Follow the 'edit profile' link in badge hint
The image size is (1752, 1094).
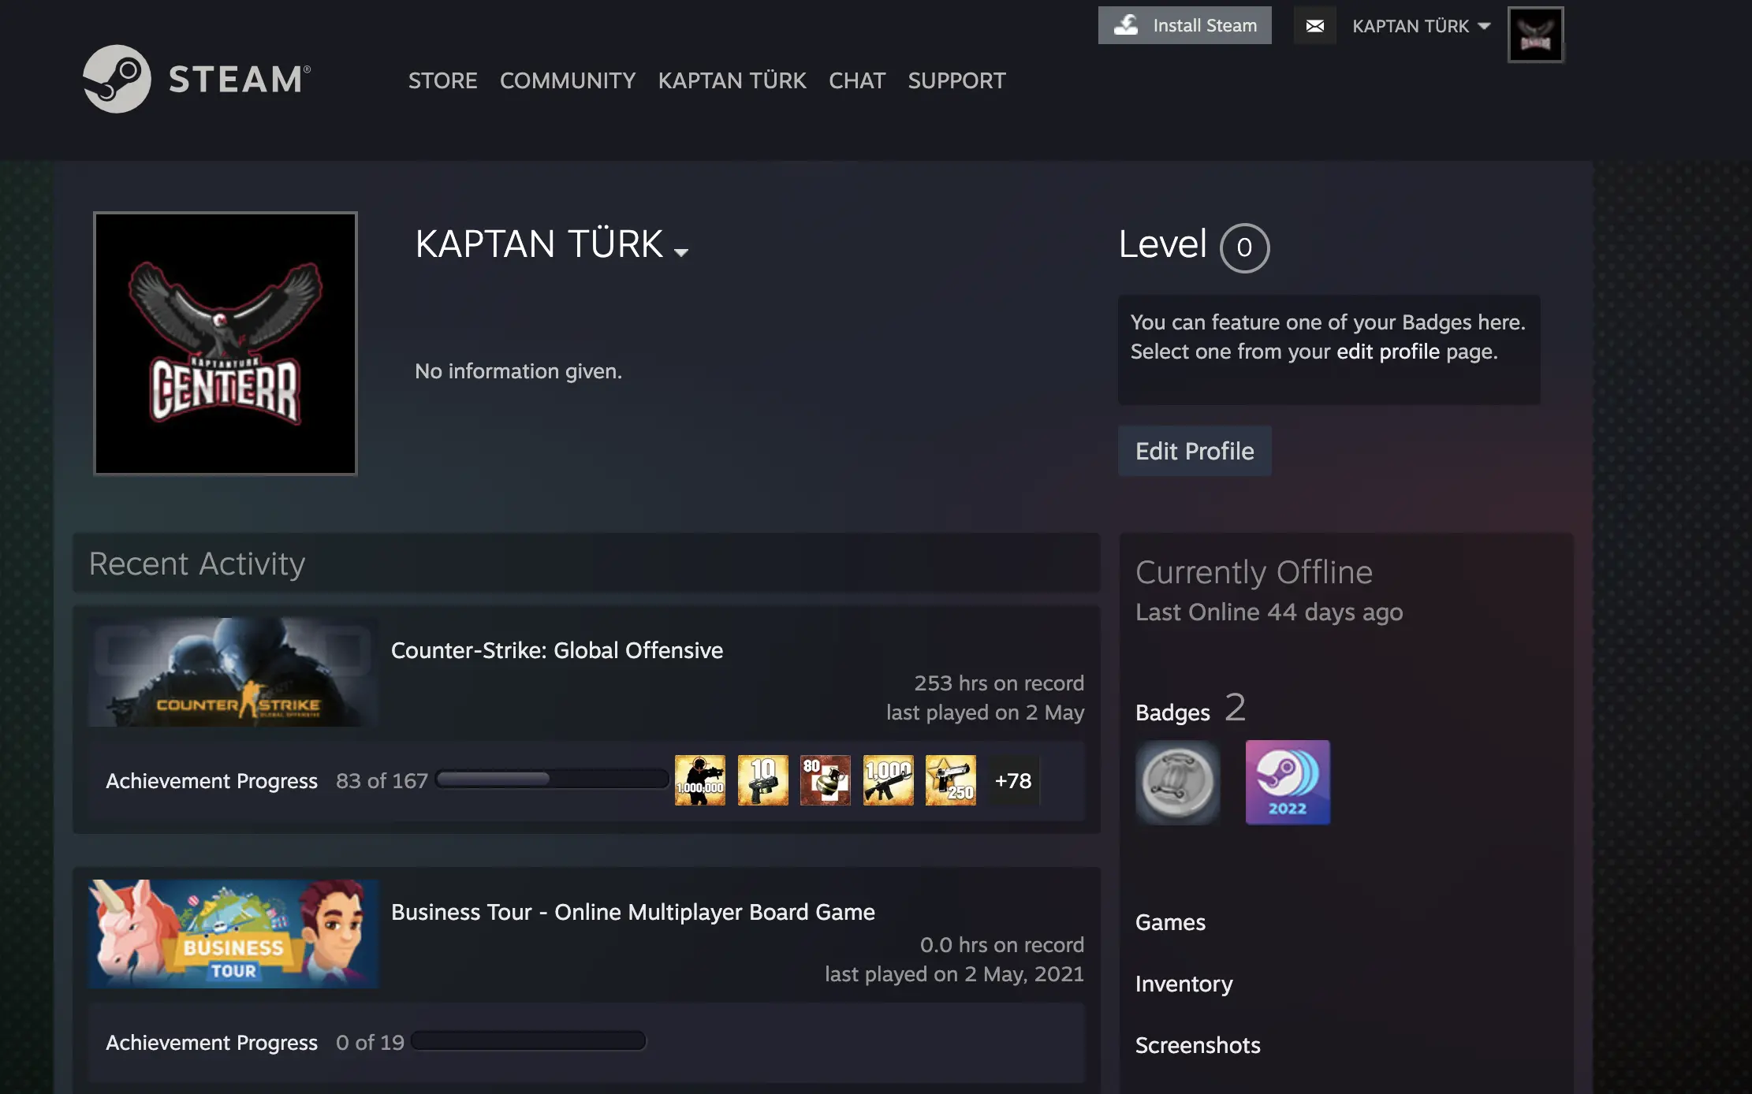click(1388, 352)
